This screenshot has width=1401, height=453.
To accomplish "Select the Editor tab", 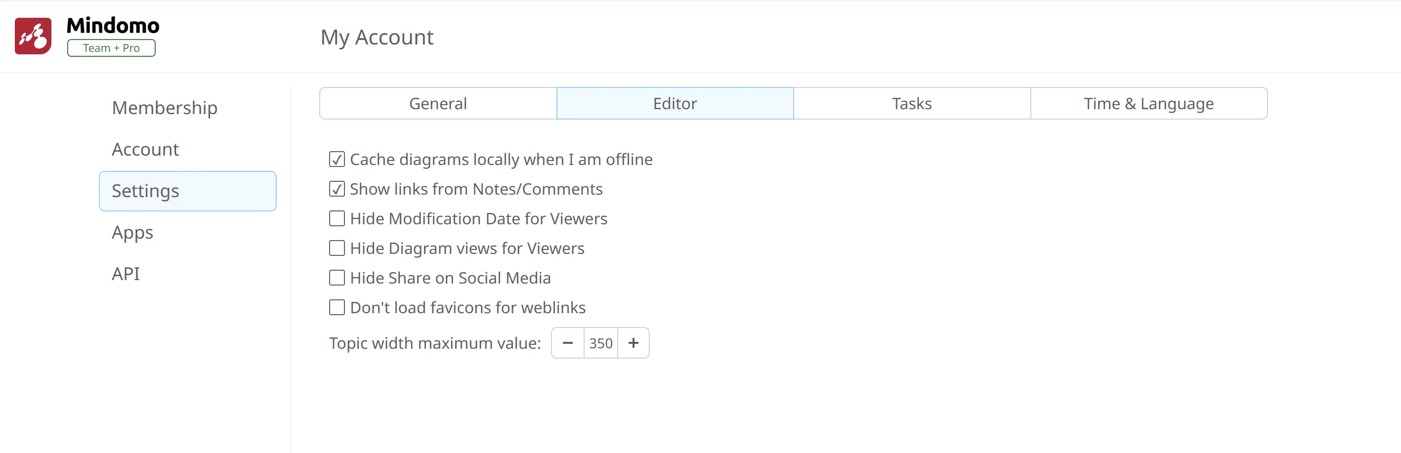I will click(x=675, y=103).
